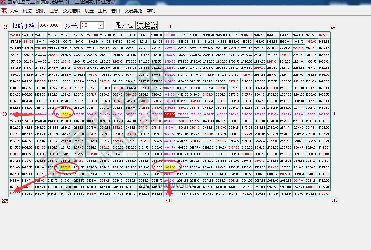Open the 窗口 menu
Screen dimensions: 371x250
point(116,11)
